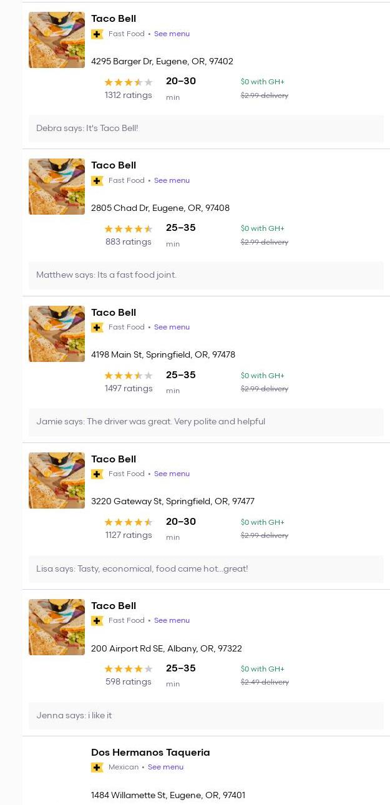Image resolution: width=390 pixels, height=805 pixels.
Task: Click star rating above 1312 ratings
Action: pos(128,82)
